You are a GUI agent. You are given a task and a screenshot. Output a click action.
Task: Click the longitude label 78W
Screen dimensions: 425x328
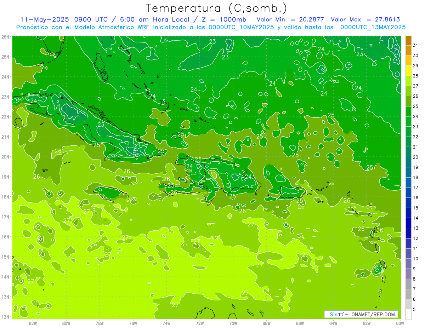[100, 323]
